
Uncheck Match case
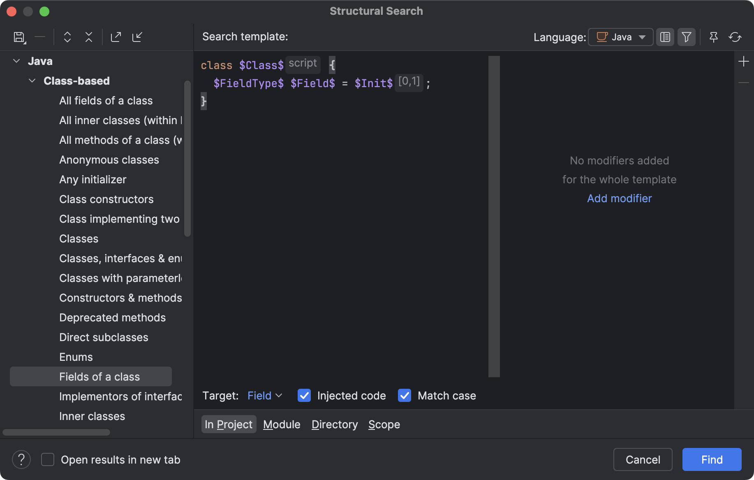pyautogui.click(x=405, y=395)
